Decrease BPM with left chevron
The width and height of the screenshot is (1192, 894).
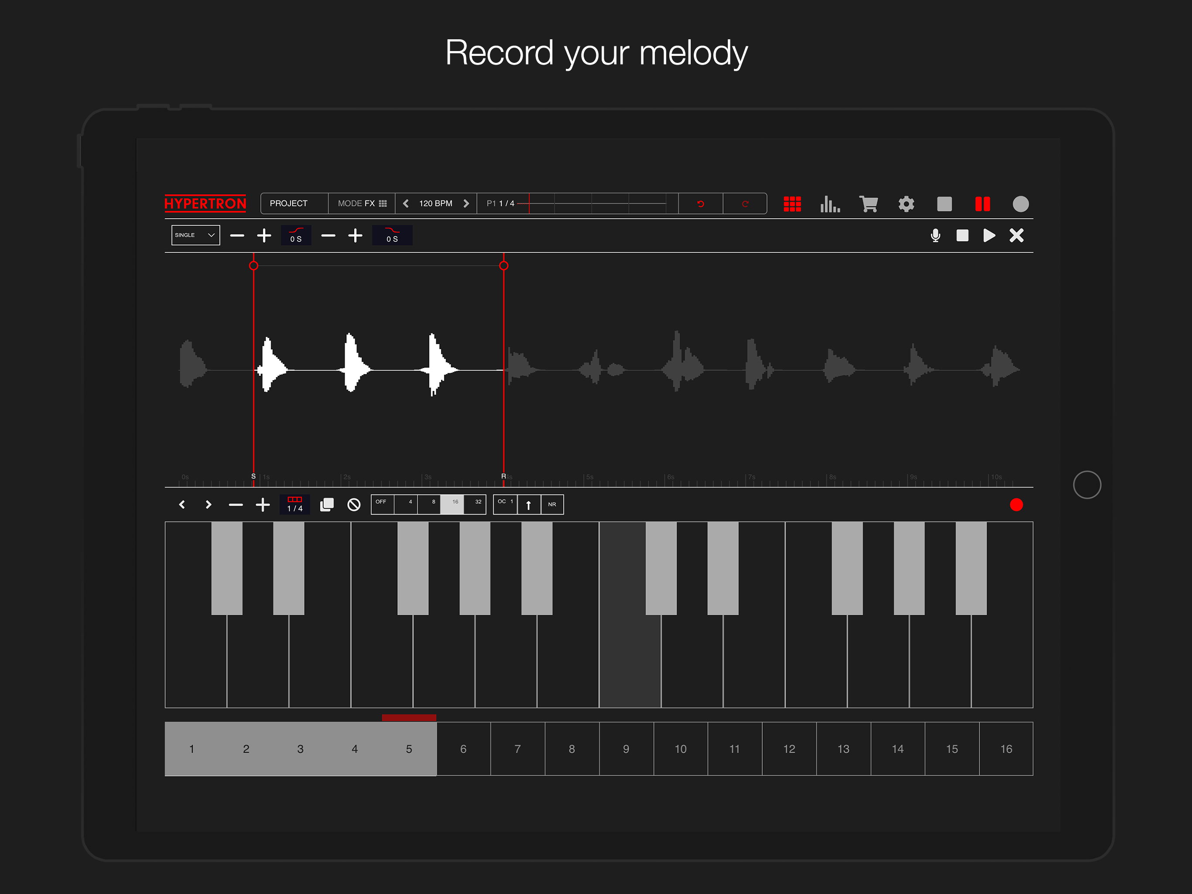click(x=406, y=203)
